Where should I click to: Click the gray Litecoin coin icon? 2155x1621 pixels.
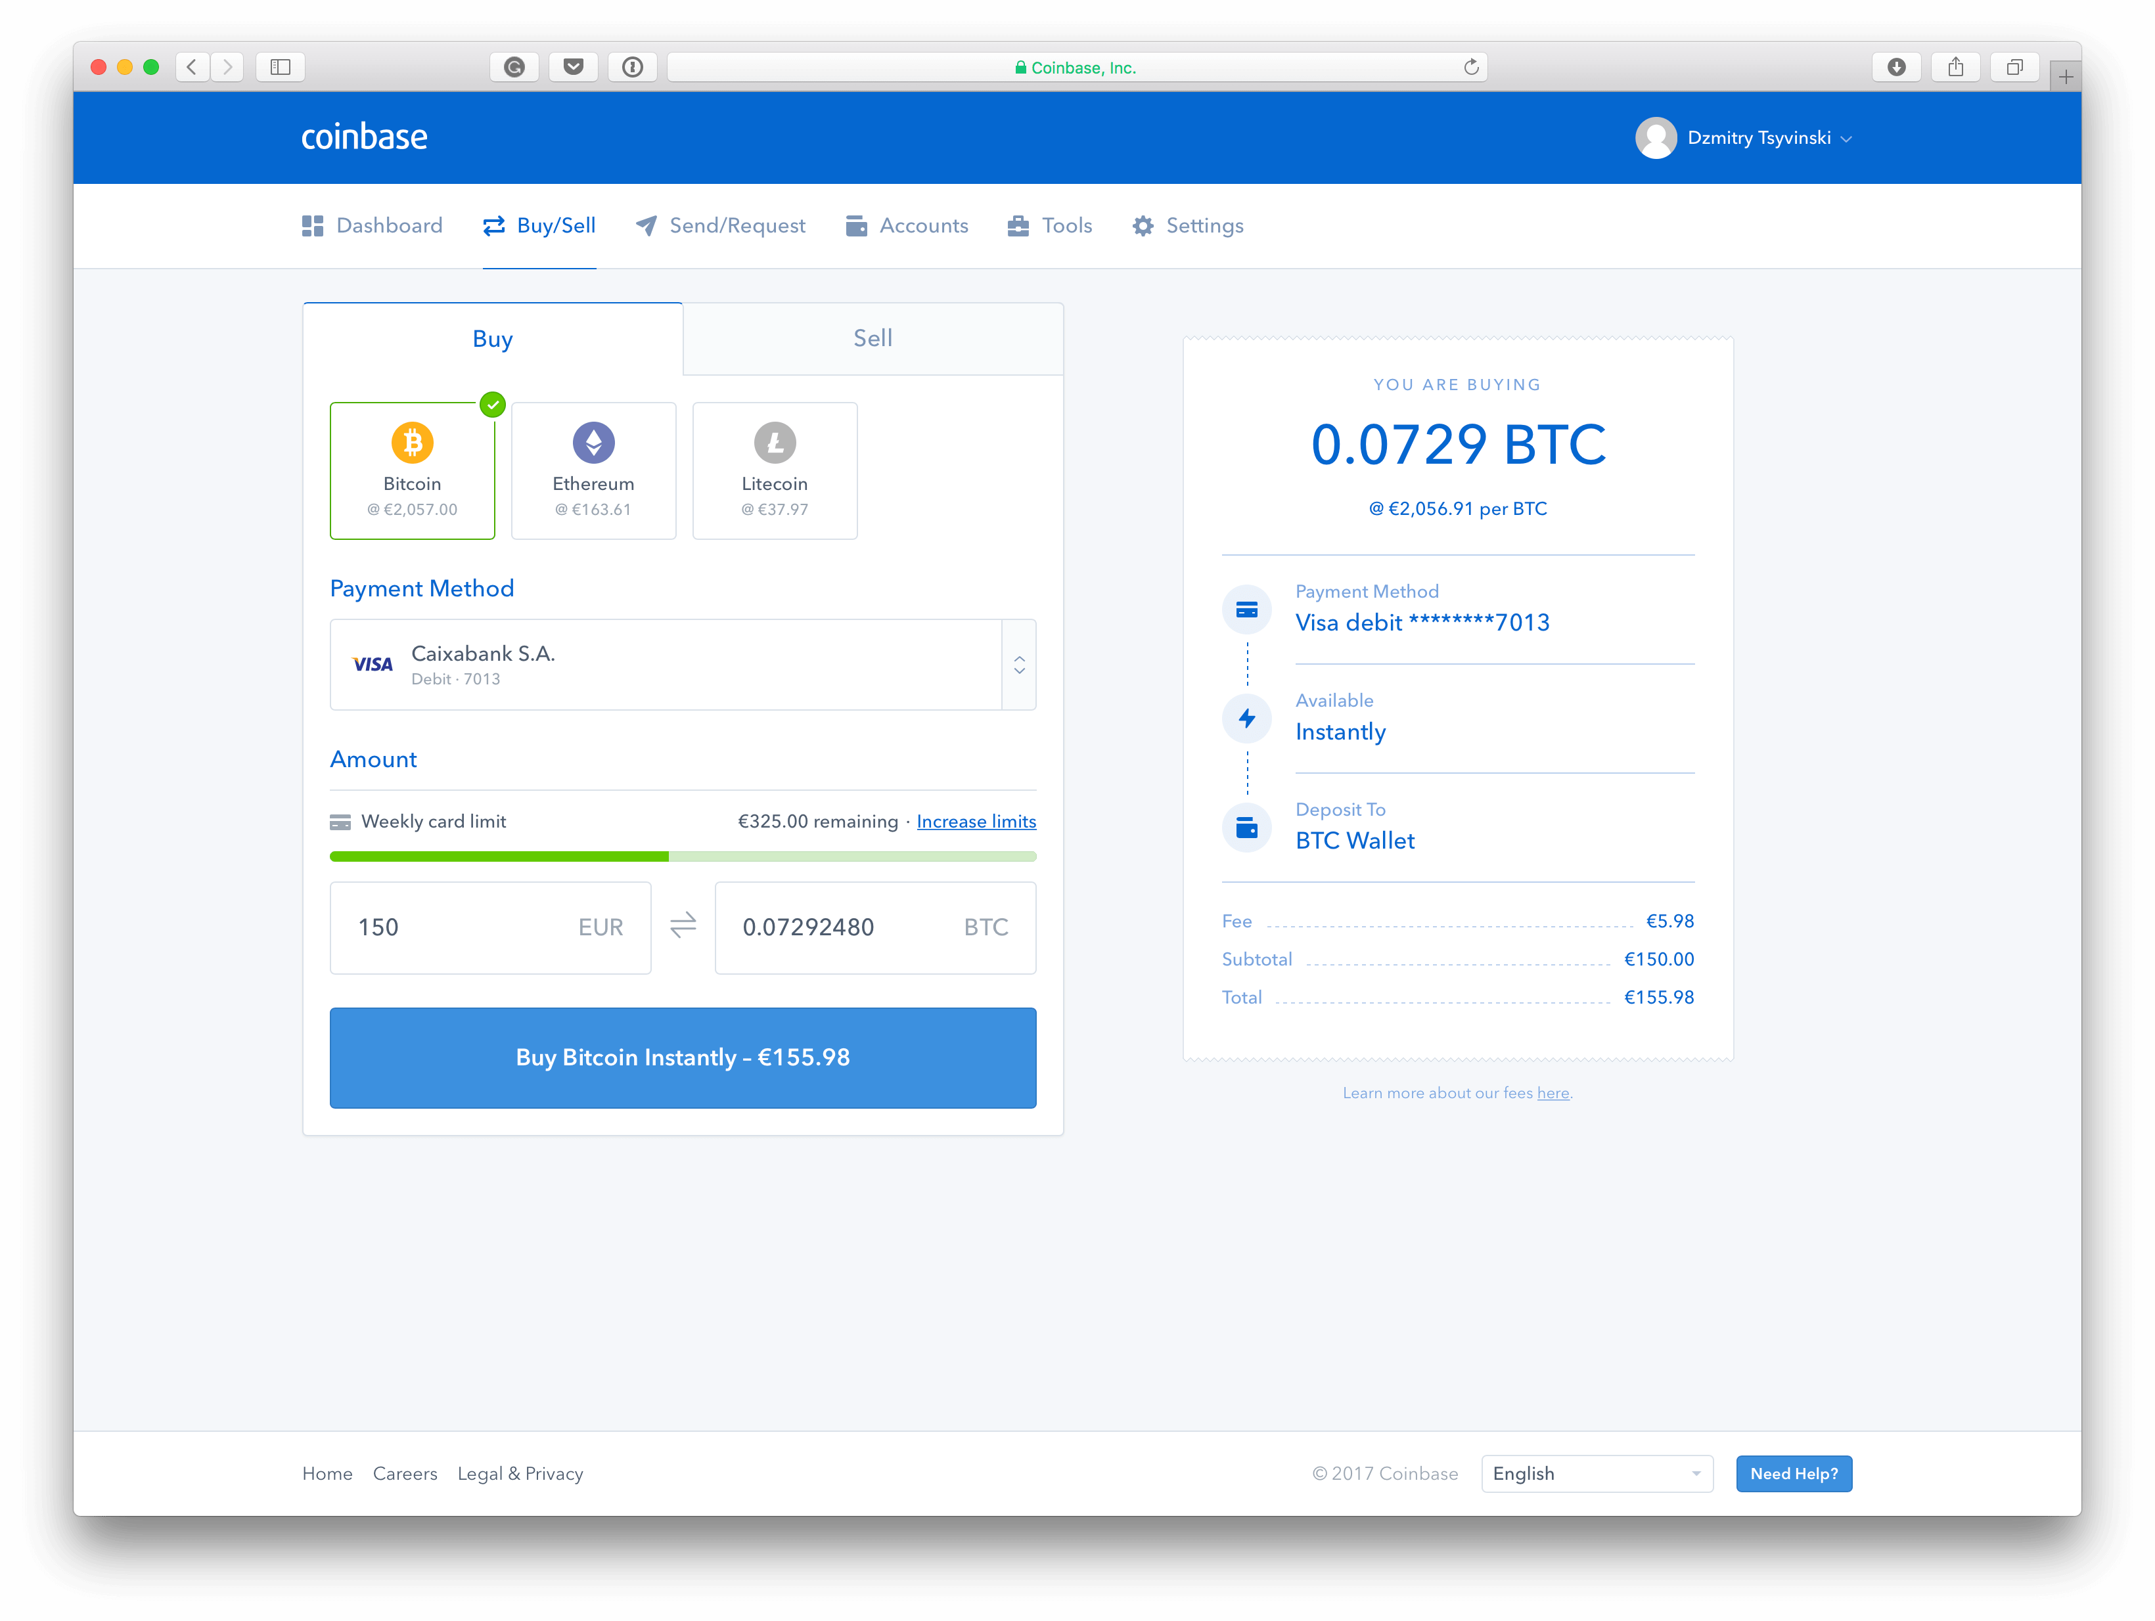click(775, 443)
